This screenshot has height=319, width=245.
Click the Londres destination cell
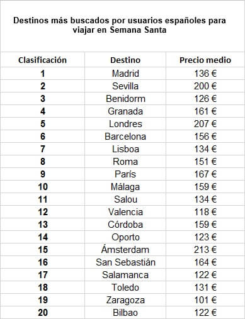pos(125,124)
